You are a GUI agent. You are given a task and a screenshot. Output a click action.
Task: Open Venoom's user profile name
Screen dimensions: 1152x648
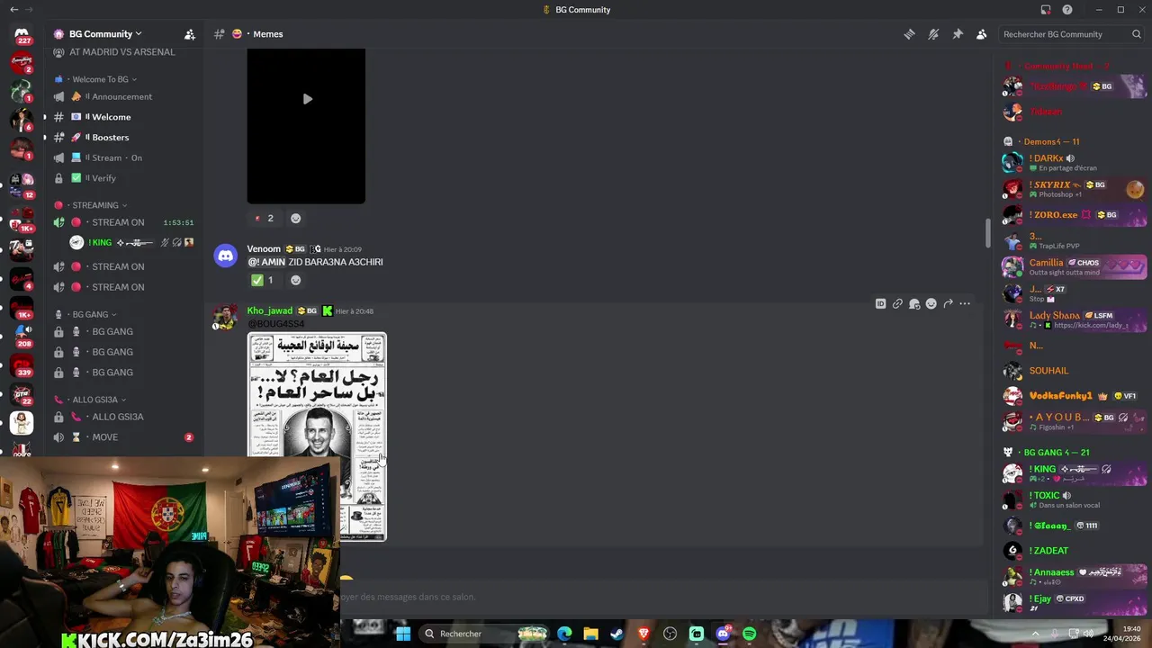(264, 248)
